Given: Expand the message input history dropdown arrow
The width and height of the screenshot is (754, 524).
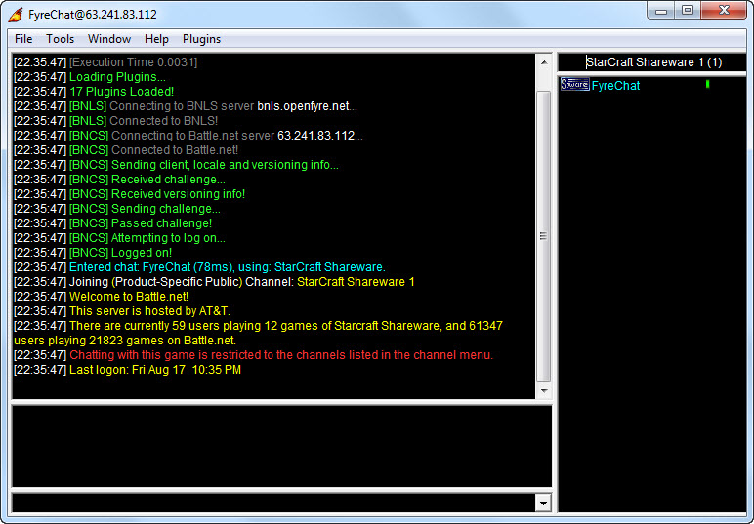Looking at the screenshot, I should point(544,503).
